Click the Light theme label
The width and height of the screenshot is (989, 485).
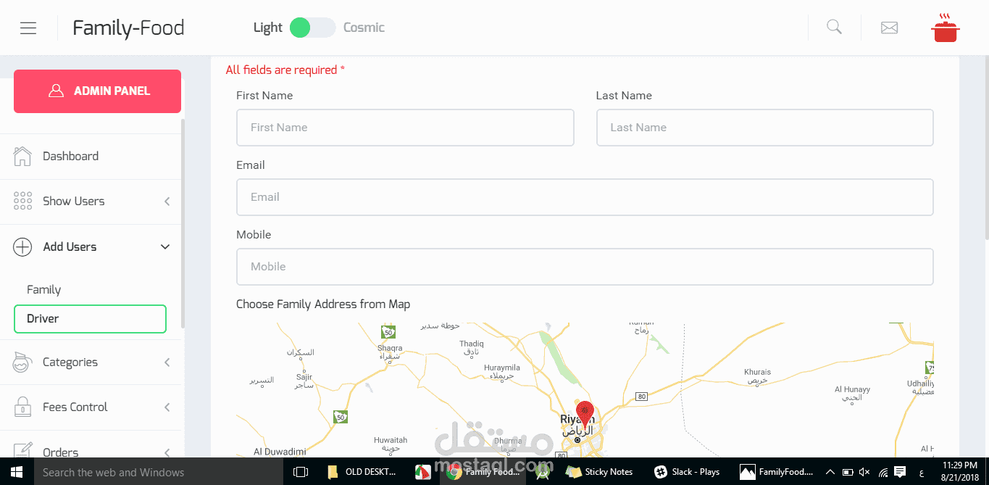pos(267,28)
